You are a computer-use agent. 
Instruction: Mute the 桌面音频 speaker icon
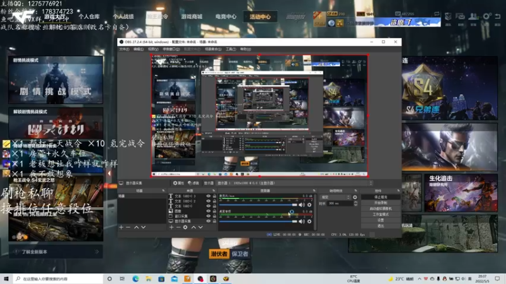(x=302, y=222)
